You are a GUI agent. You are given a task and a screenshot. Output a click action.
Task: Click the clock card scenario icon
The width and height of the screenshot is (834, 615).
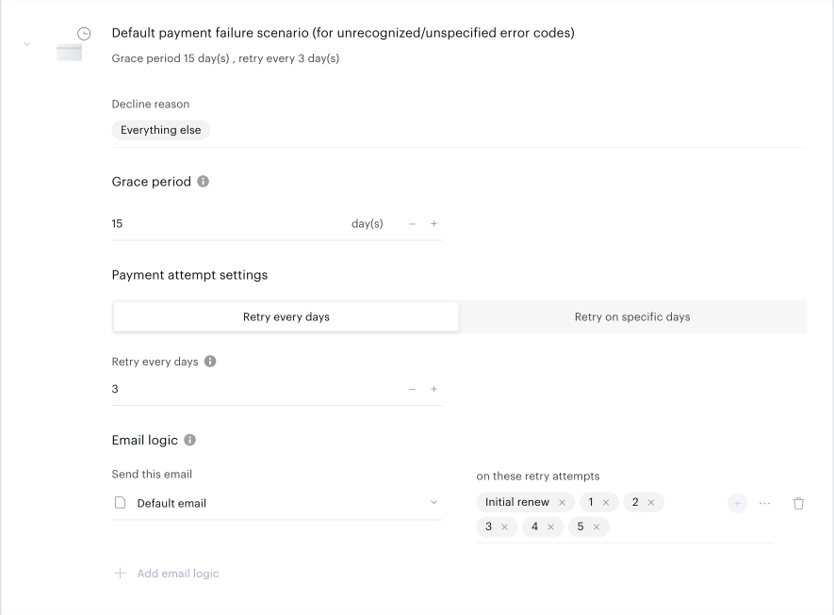73,43
